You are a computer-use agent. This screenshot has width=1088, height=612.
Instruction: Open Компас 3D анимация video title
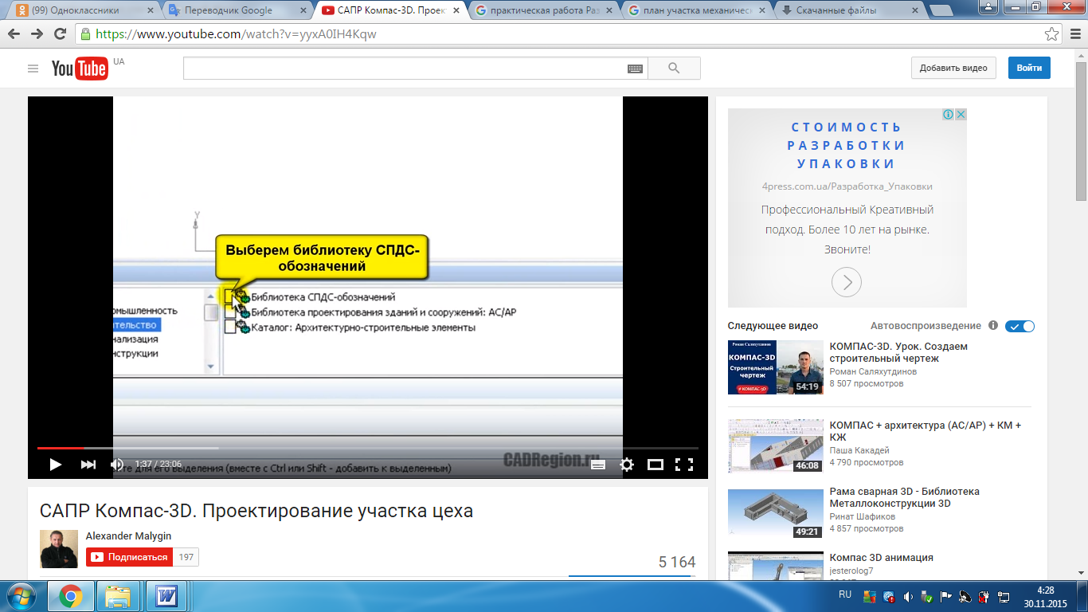click(x=881, y=558)
